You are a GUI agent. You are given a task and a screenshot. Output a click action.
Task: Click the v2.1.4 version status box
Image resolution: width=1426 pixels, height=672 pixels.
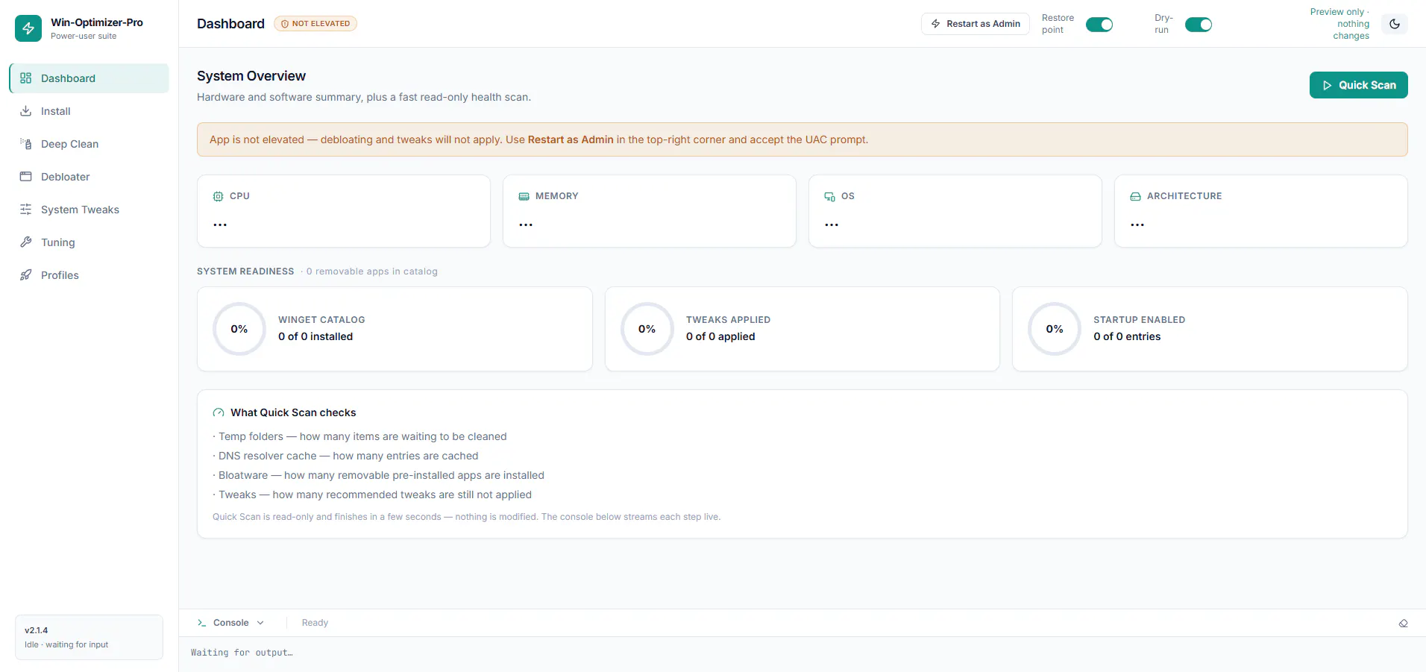tap(89, 637)
